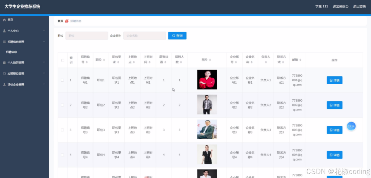Open the photo thumbnail in row 2

click(207, 105)
